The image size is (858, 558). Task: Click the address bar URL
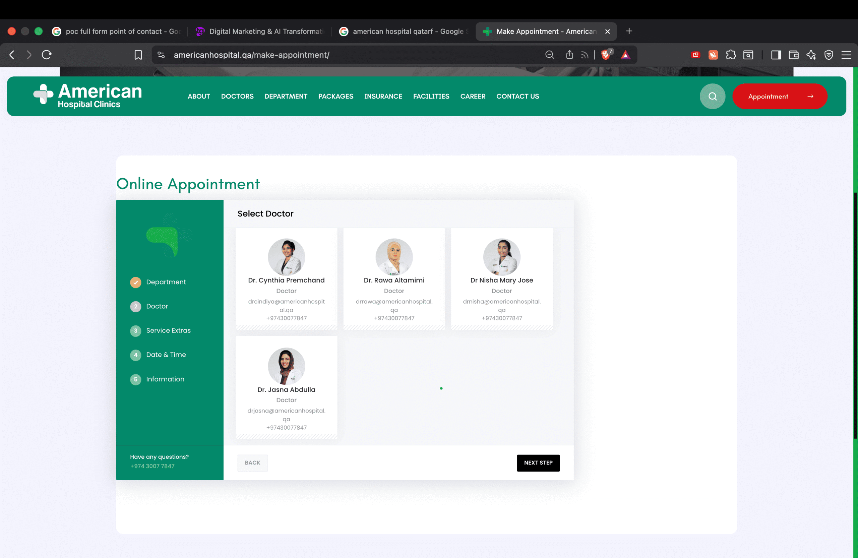(x=251, y=55)
